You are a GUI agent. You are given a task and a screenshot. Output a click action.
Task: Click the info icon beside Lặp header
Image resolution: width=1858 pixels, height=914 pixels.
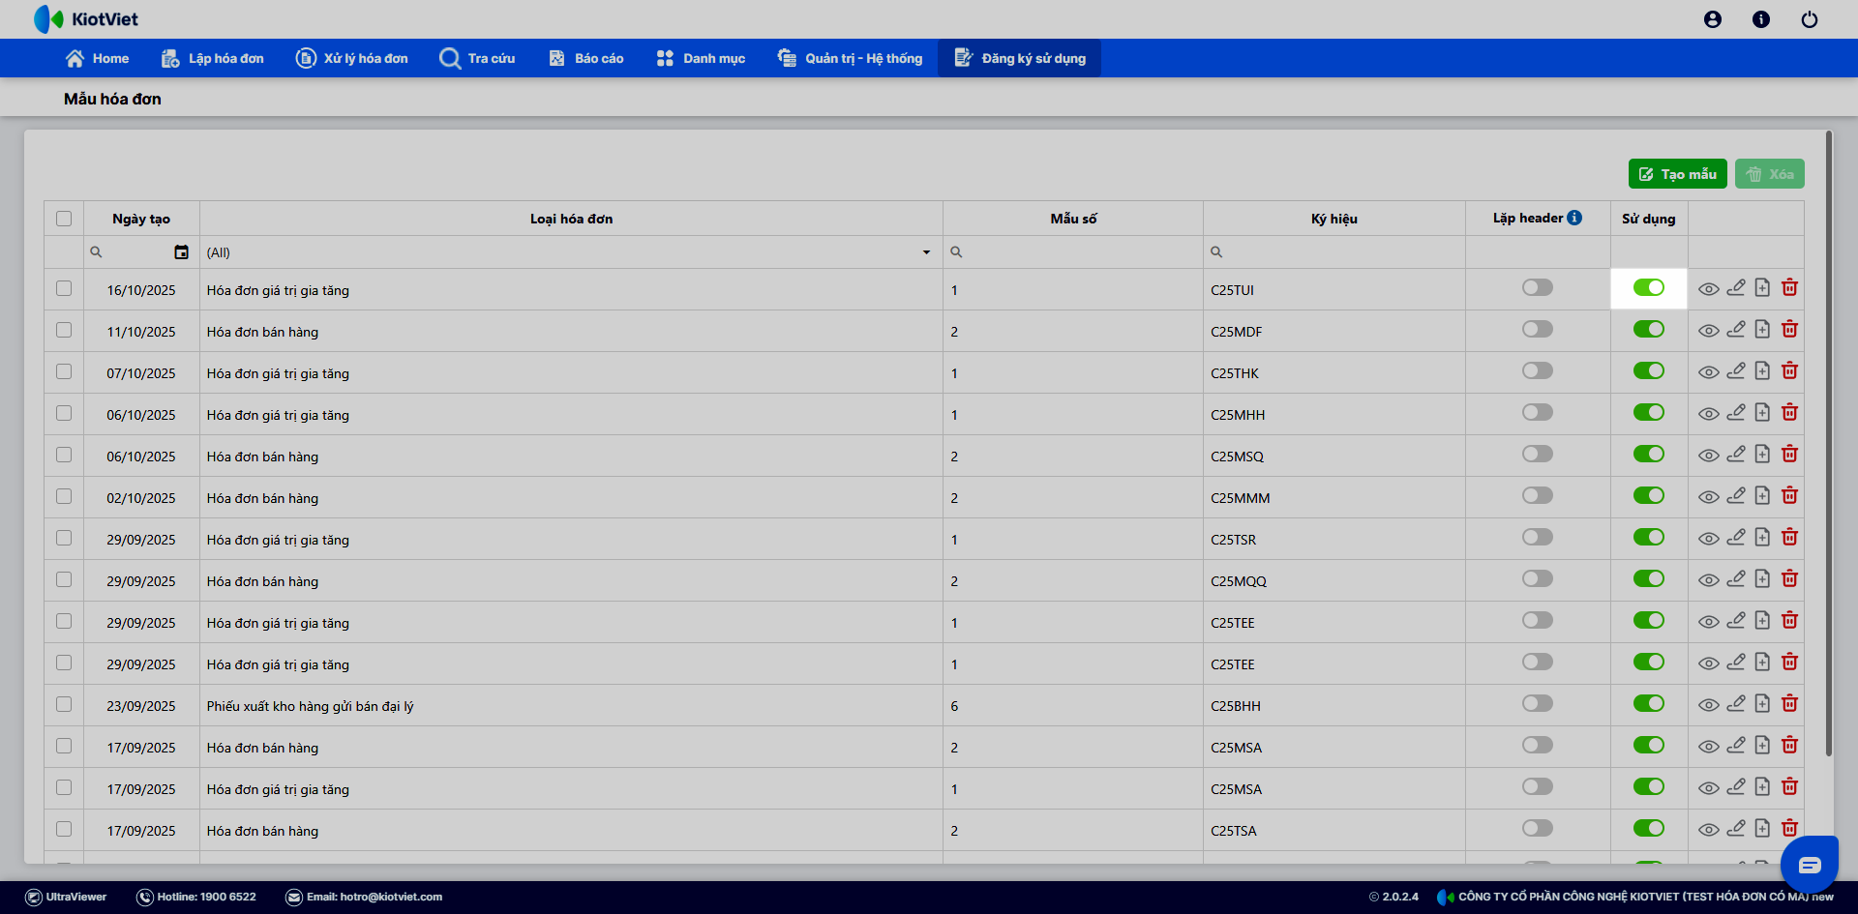pos(1574,218)
